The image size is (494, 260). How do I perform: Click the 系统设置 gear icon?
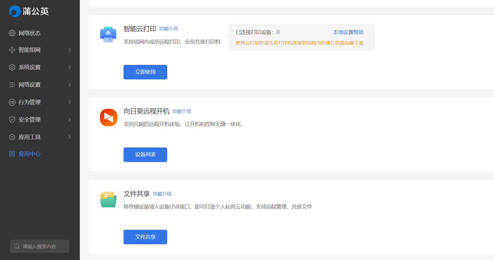(12, 67)
